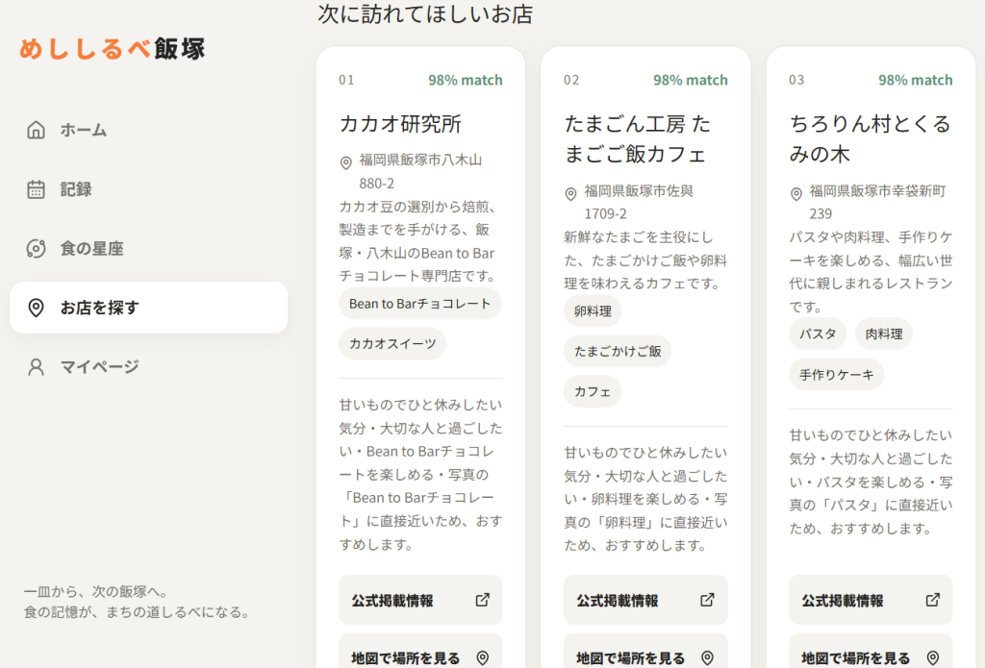This screenshot has height=668, width=985.
Task: Select the お店を探す menu item
Action: tap(149, 308)
